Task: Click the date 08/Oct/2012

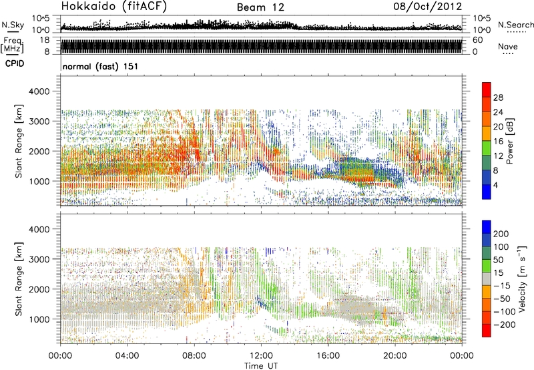Action: [x=428, y=7]
